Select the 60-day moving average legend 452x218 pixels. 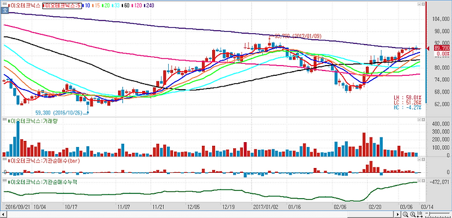pos(125,5)
